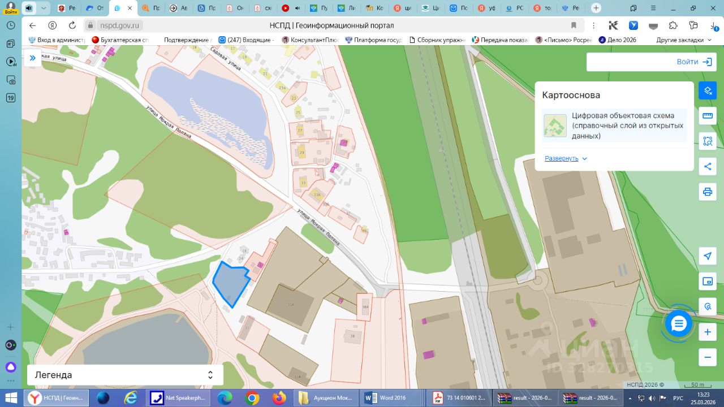Switch to the уф browser tab
724x407 pixels.
[x=487, y=8]
